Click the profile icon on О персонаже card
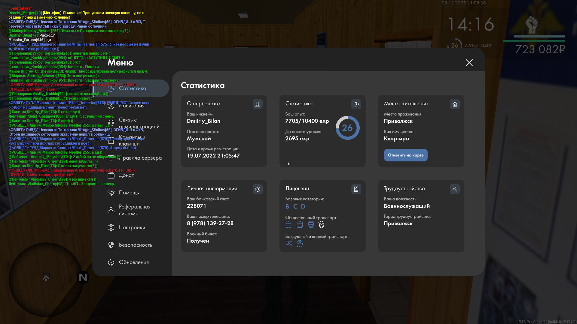This screenshot has height=324, width=577. [258, 104]
